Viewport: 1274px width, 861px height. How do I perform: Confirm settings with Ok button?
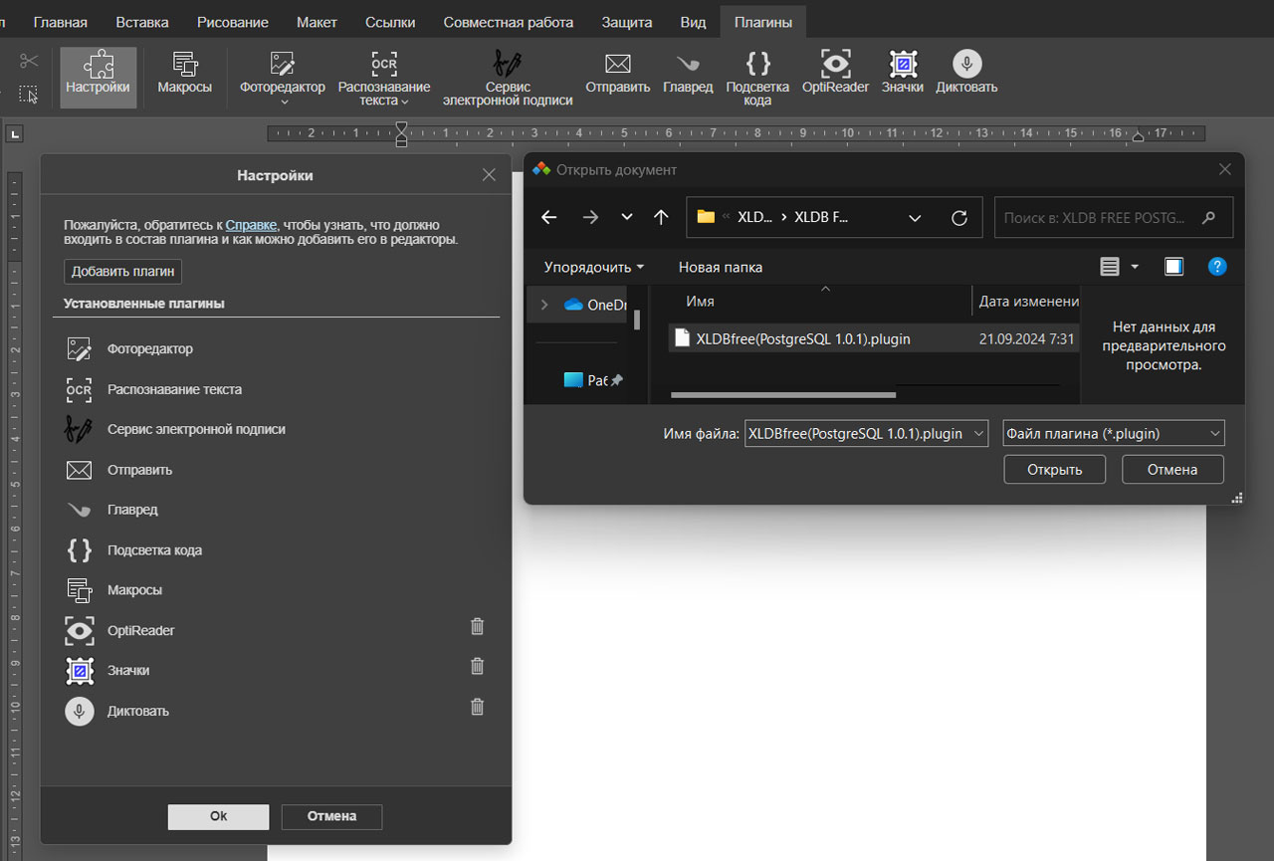[219, 816]
